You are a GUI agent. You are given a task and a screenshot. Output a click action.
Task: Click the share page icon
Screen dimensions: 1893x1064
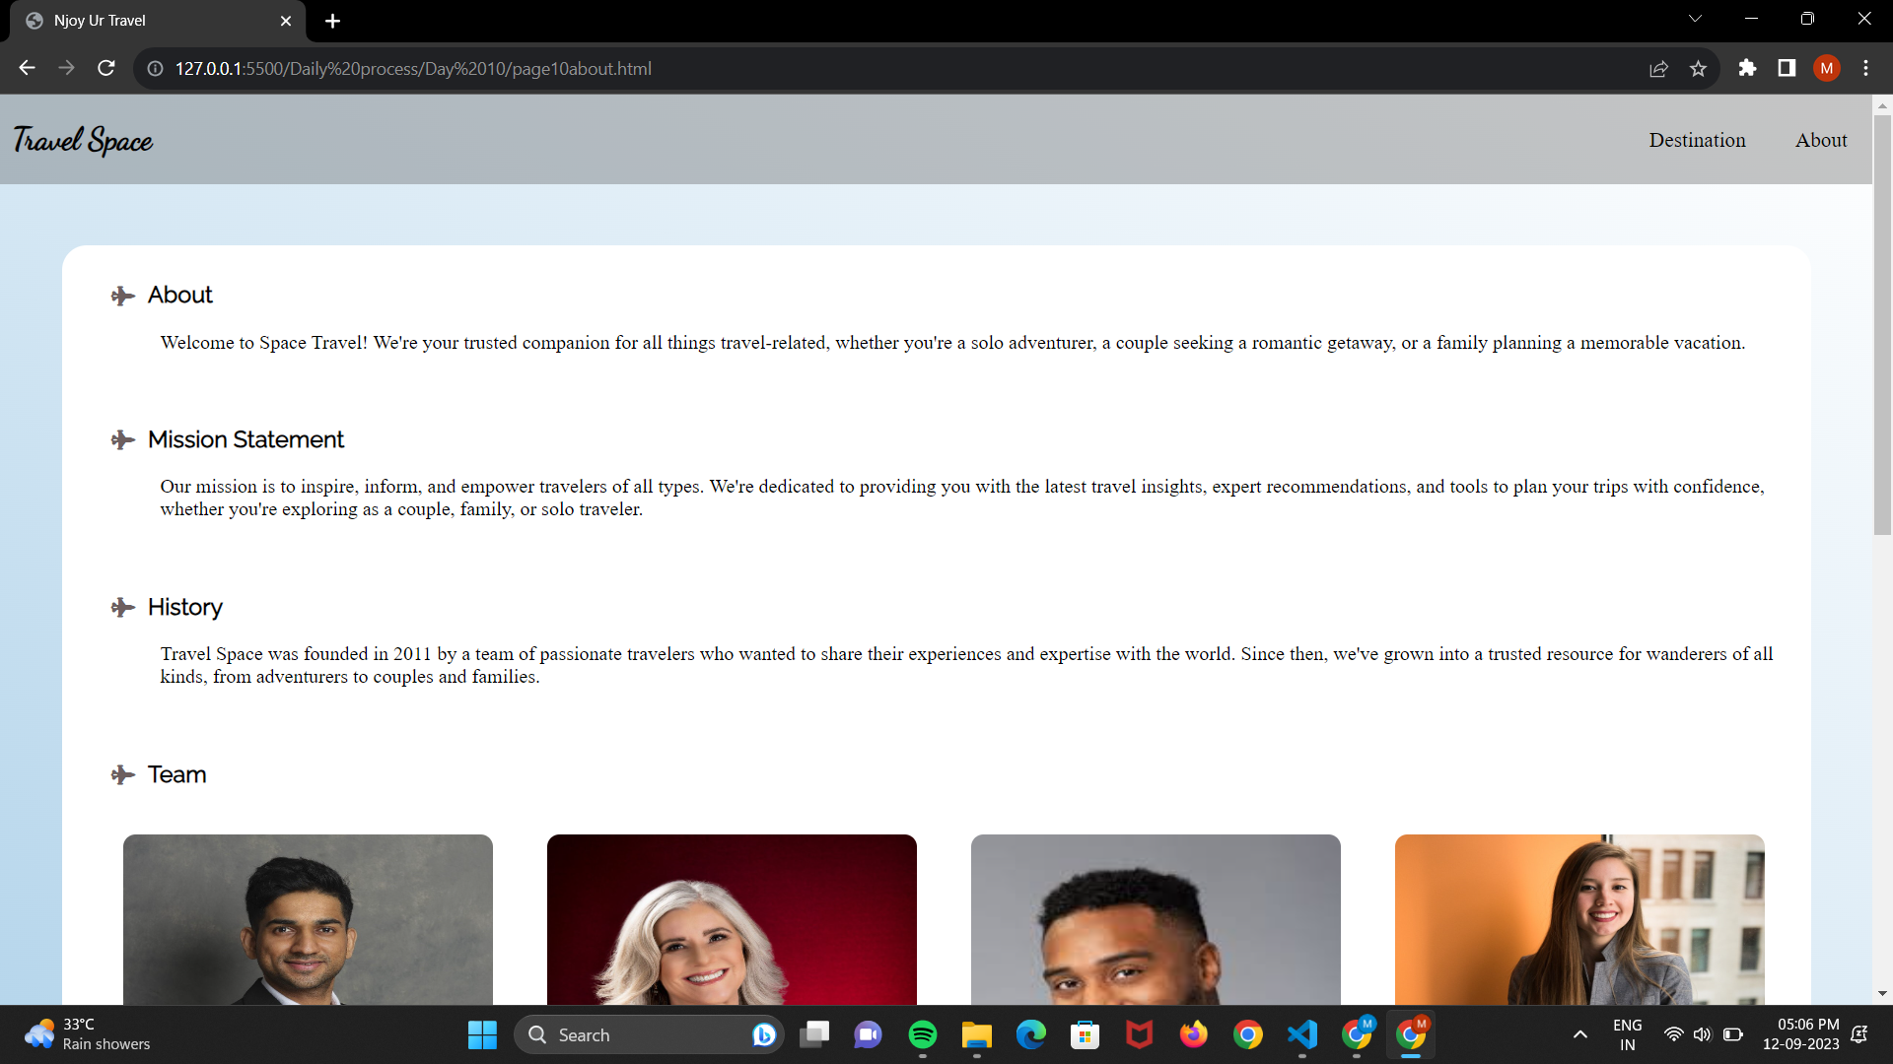coord(1658,69)
